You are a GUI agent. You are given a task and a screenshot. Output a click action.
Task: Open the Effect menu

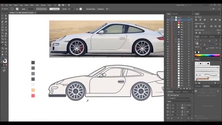32,5
